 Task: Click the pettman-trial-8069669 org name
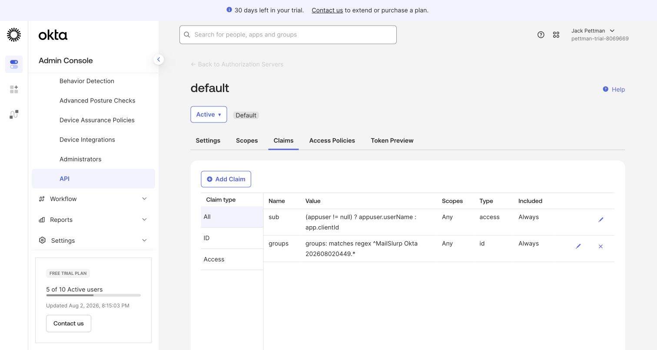(x=600, y=39)
